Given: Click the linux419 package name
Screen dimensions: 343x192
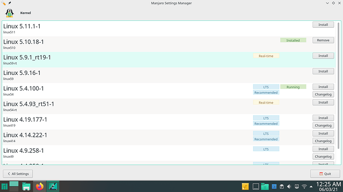Looking at the screenshot, I should pyautogui.click(x=9, y=126).
